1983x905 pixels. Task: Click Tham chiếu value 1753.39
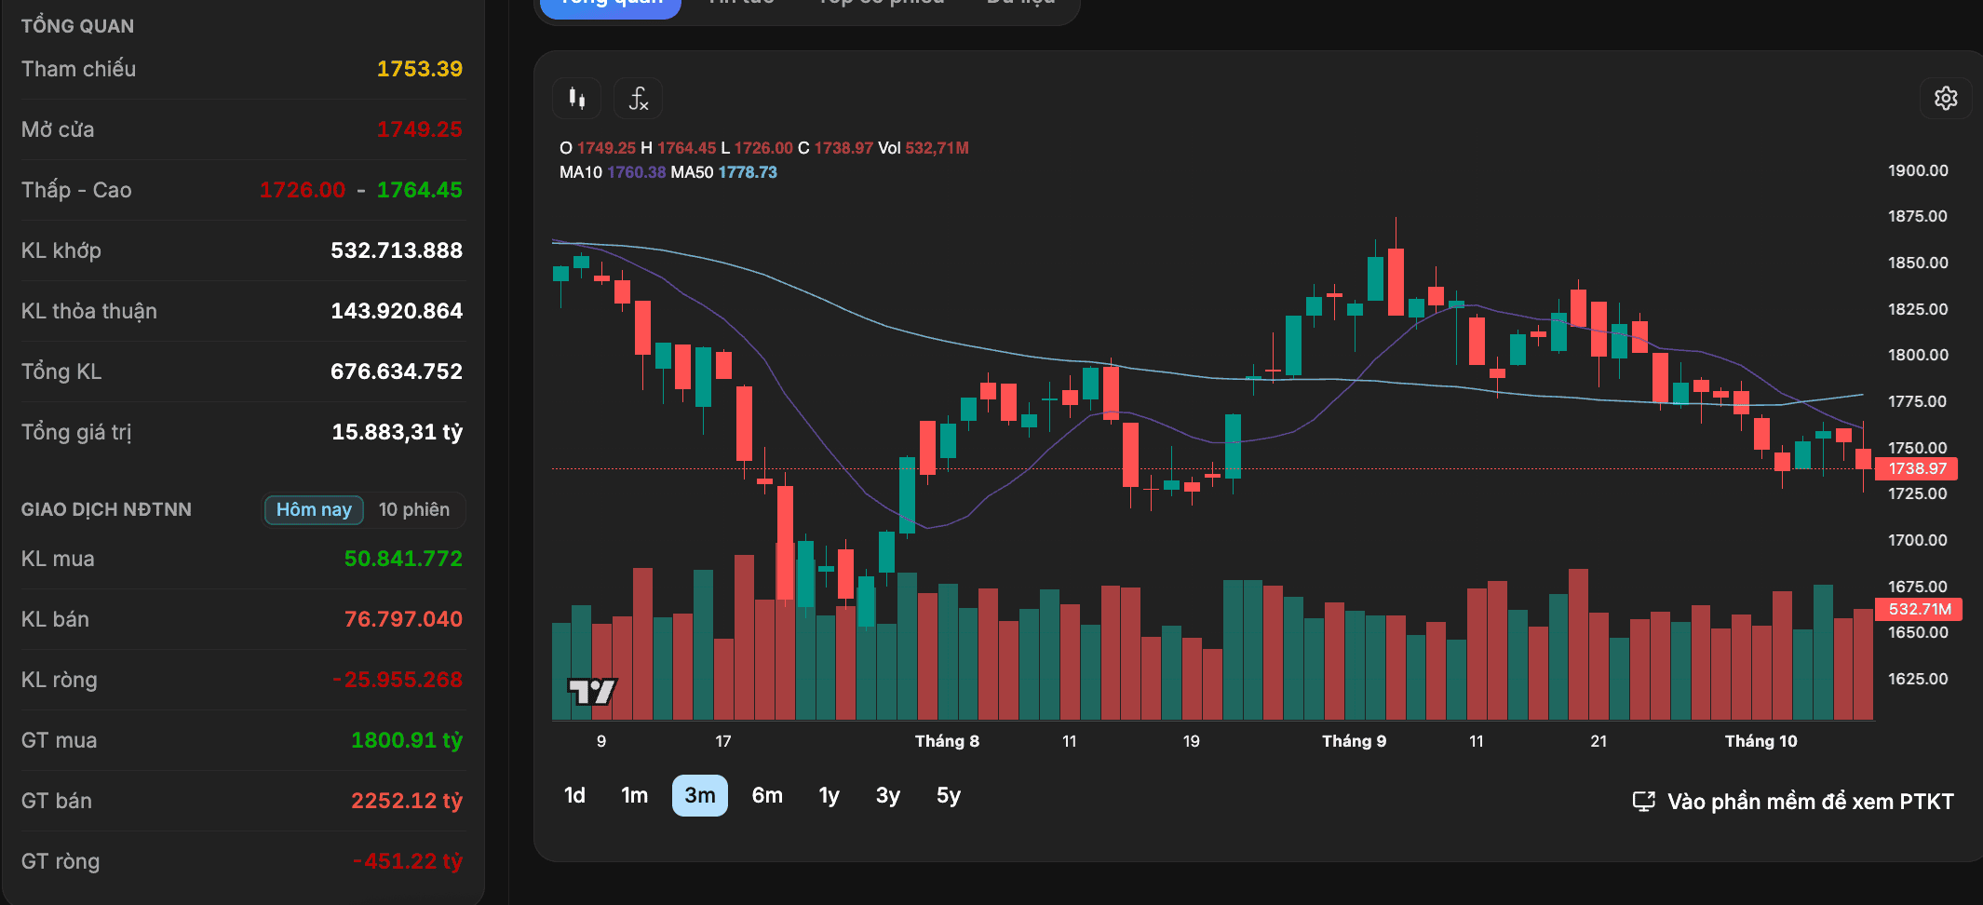[419, 69]
